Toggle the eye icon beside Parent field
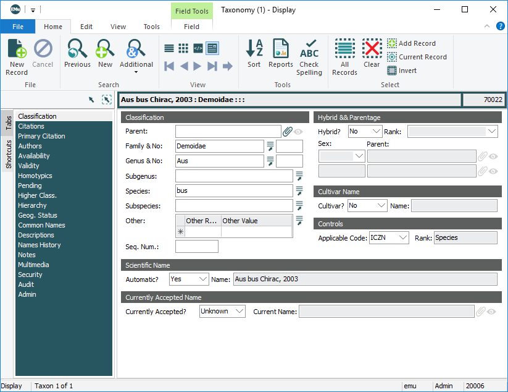Viewport: 508px width, 392px height. 298,132
